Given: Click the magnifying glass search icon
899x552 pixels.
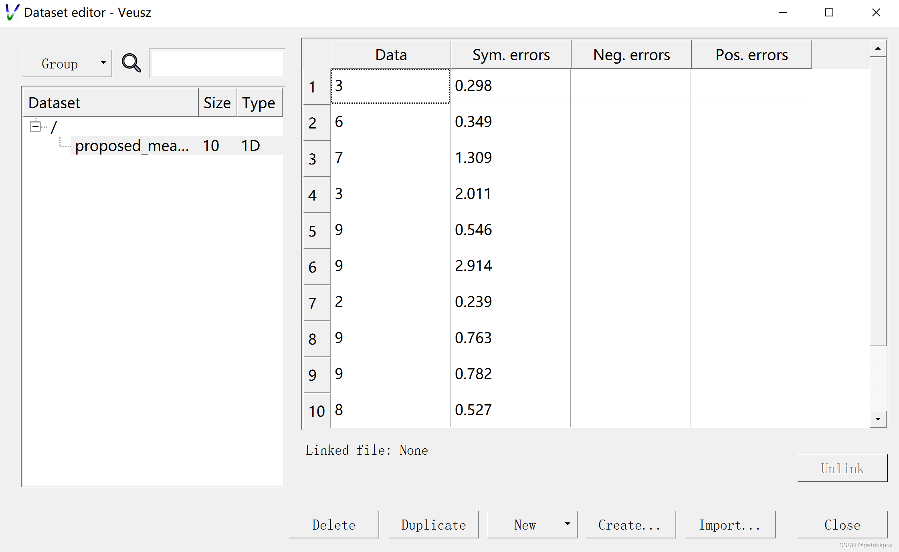Looking at the screenshot, I should (131, 63).
